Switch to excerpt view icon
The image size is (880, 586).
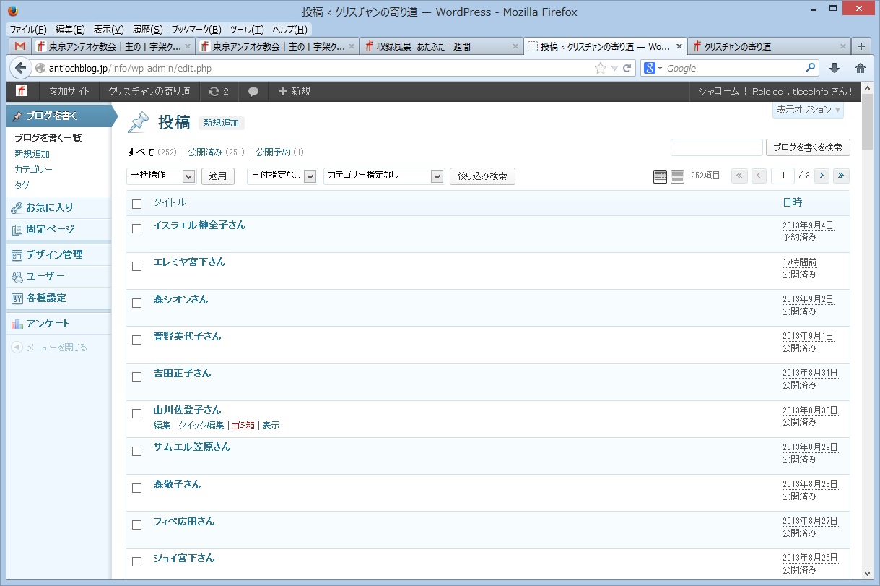click(677, 176)
